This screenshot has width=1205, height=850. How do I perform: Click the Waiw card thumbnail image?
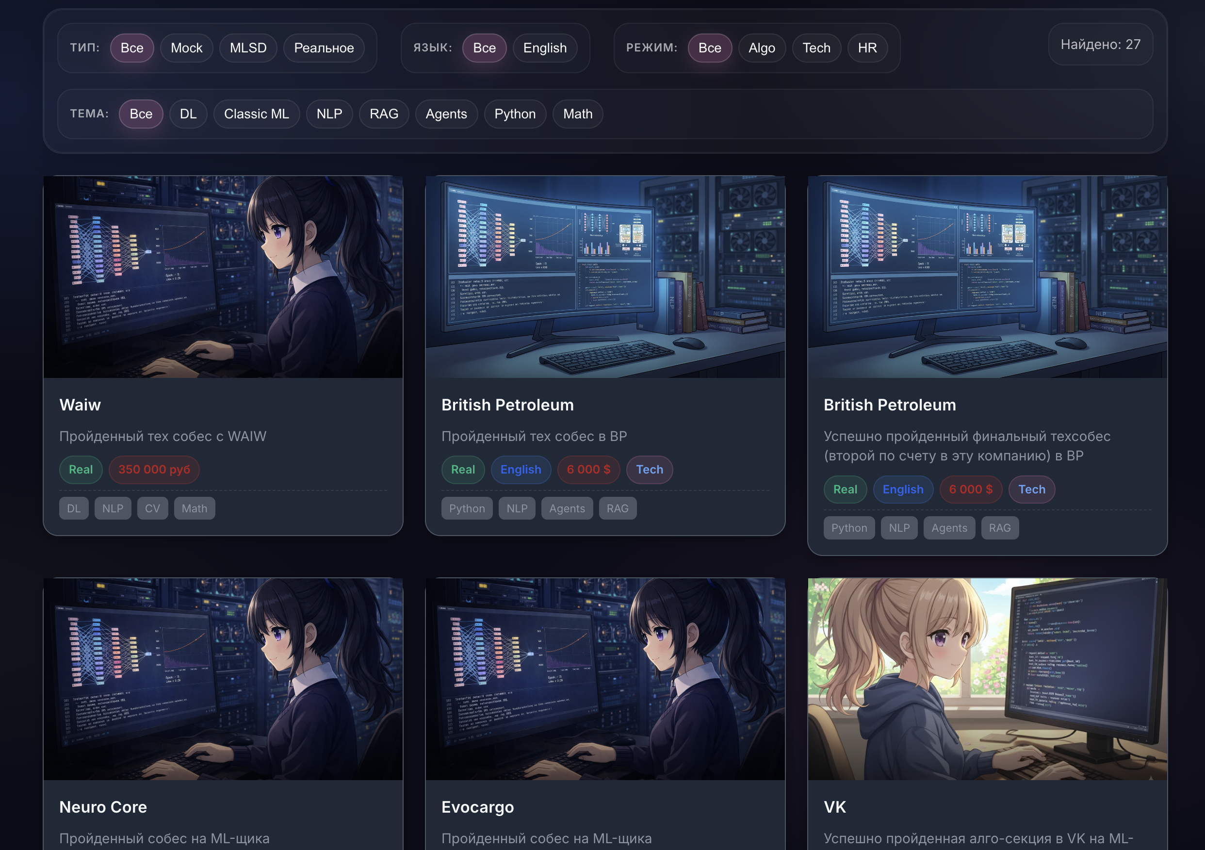click(x=223, y=277)
